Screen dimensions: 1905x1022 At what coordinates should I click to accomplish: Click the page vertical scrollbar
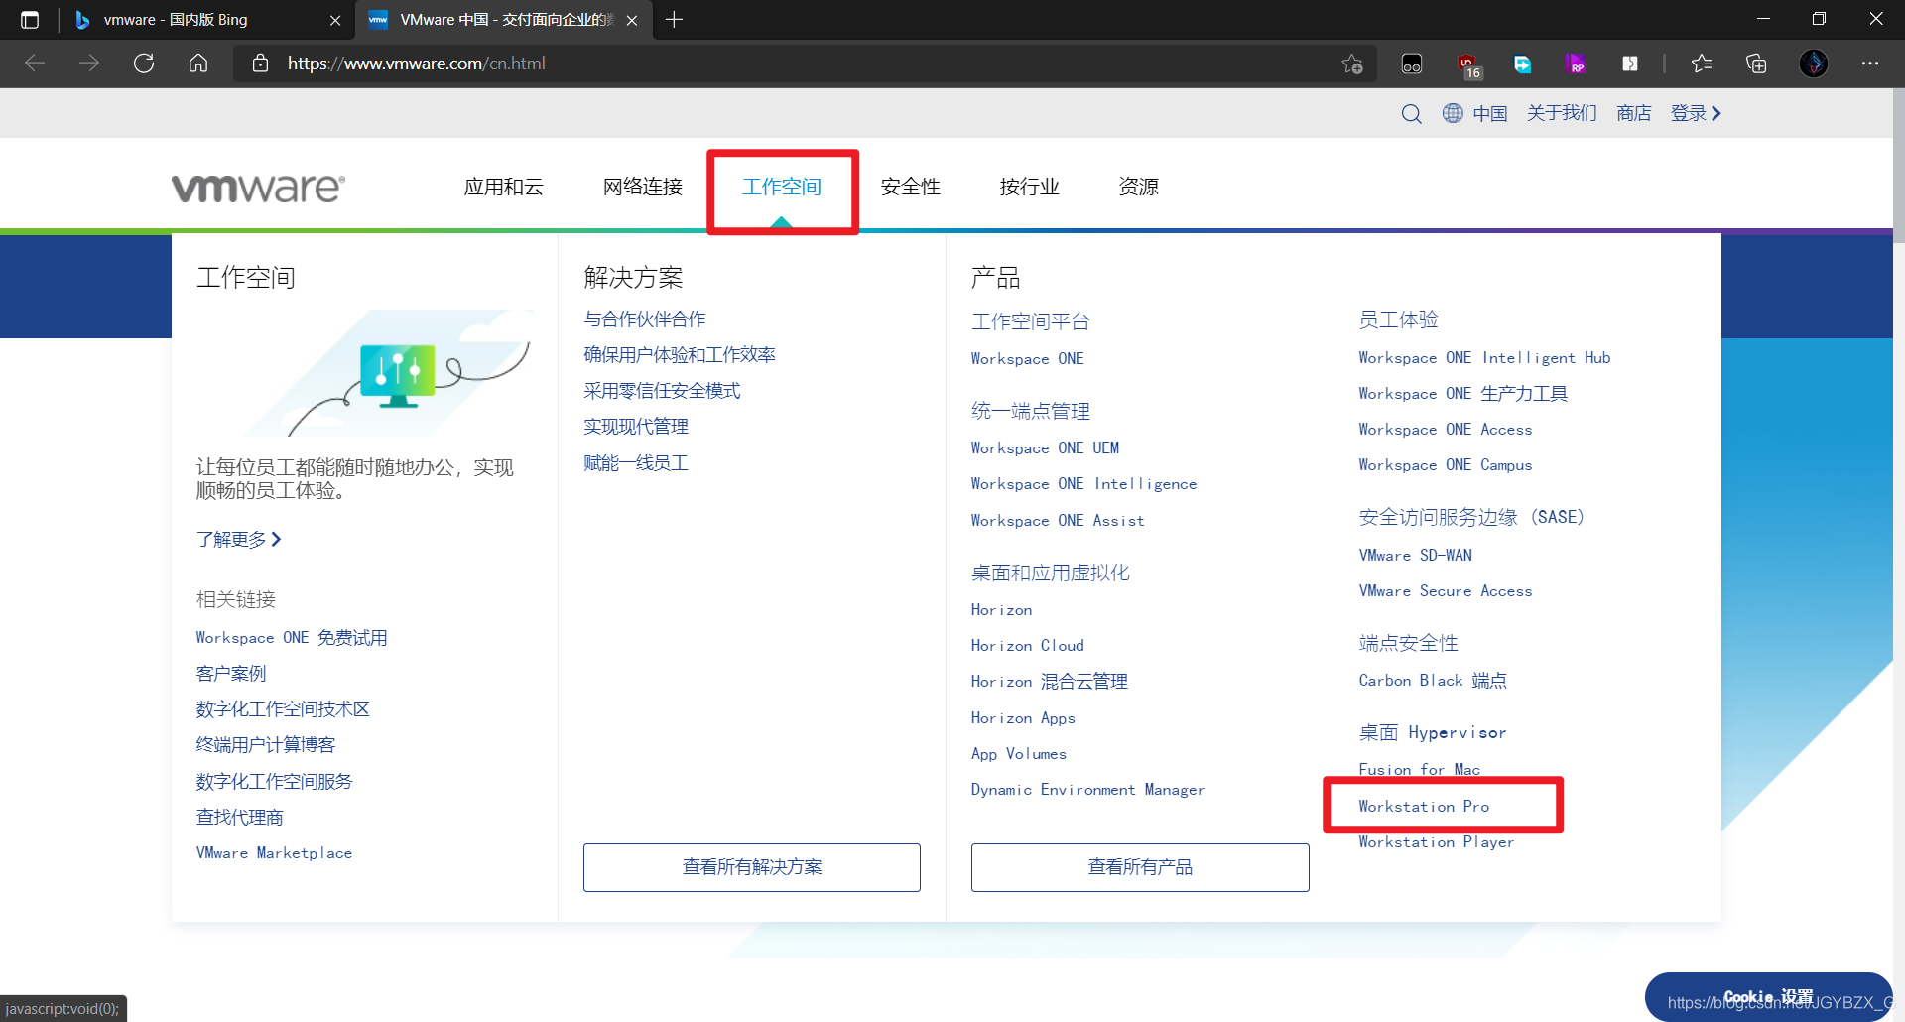(x=1899, y=165)
